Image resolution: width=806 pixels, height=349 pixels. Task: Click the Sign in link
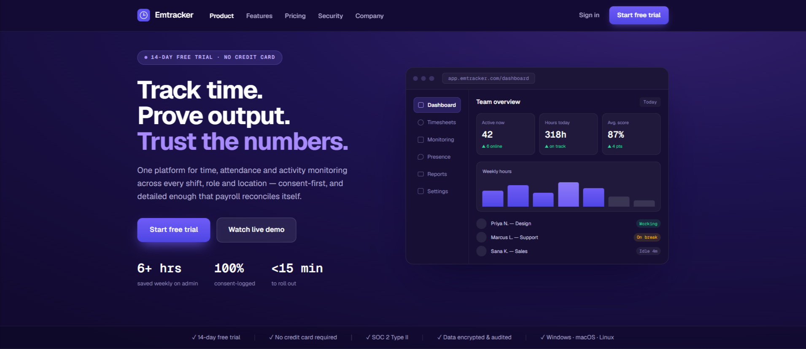point(589,15)
